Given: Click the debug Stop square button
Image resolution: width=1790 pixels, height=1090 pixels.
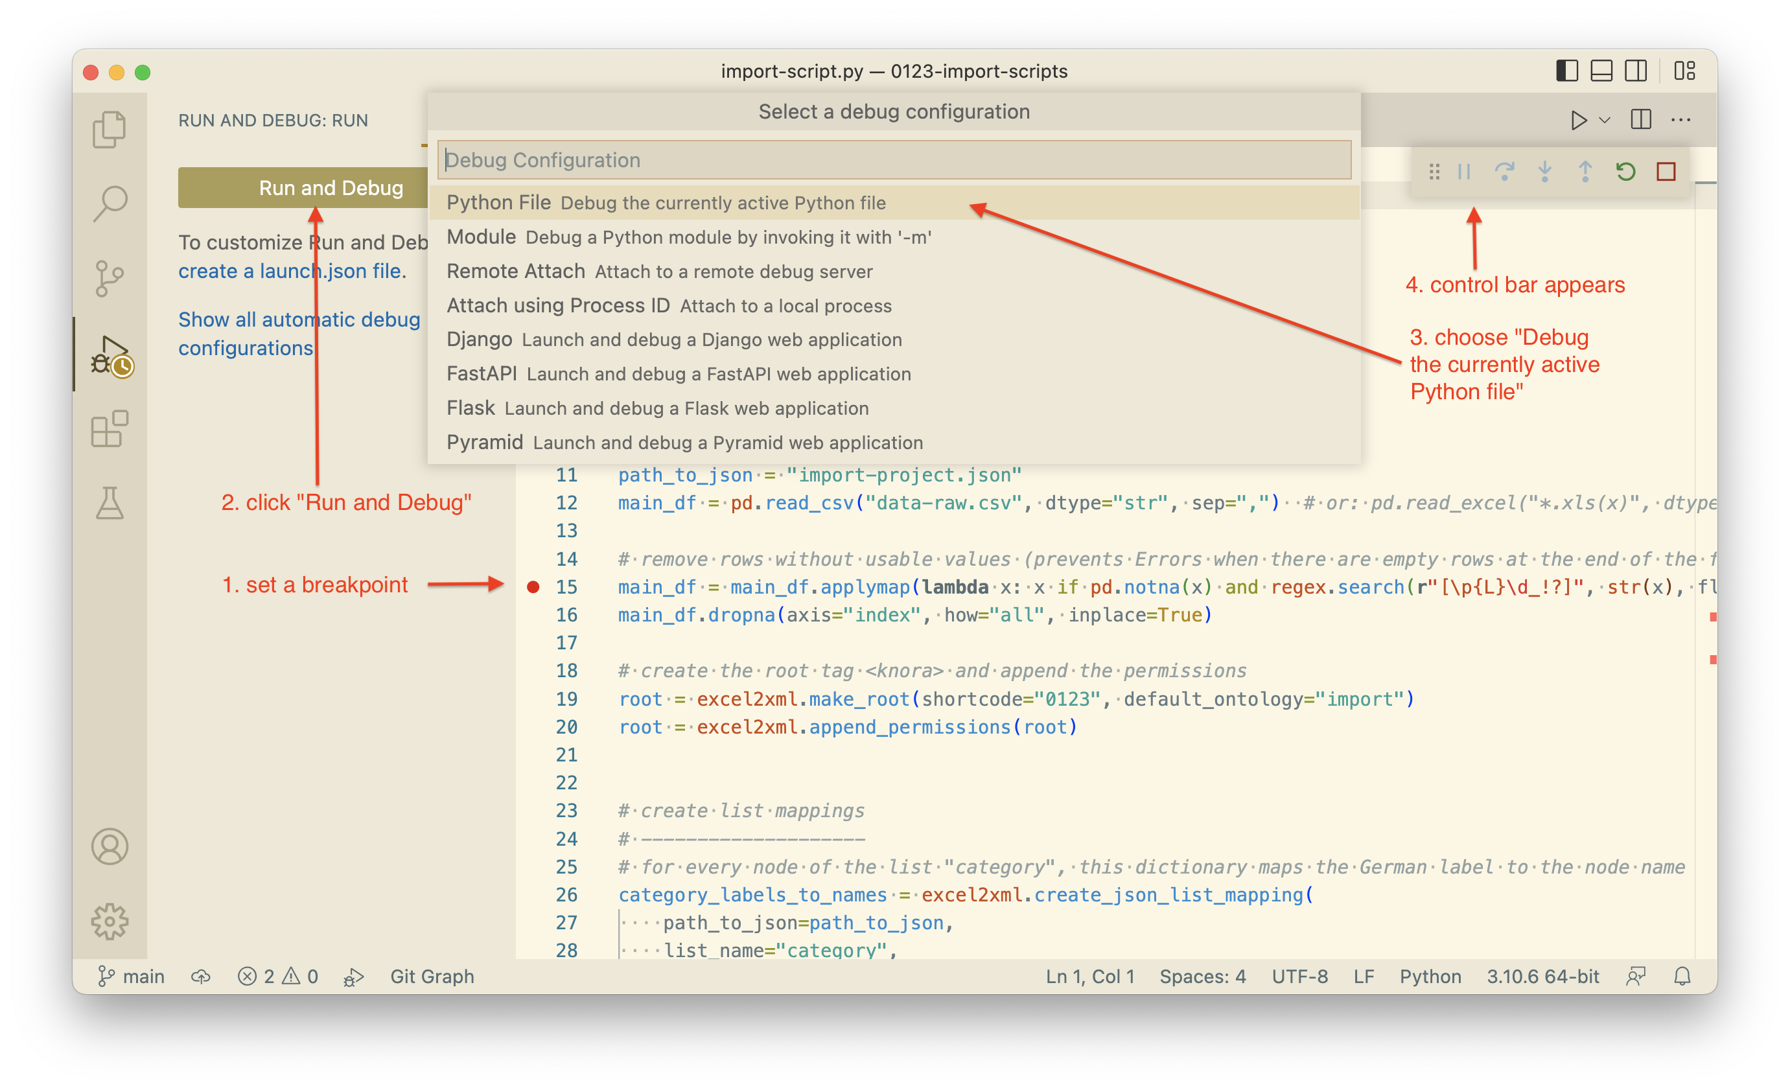Looking at the screenshot, I should 1666,172.
